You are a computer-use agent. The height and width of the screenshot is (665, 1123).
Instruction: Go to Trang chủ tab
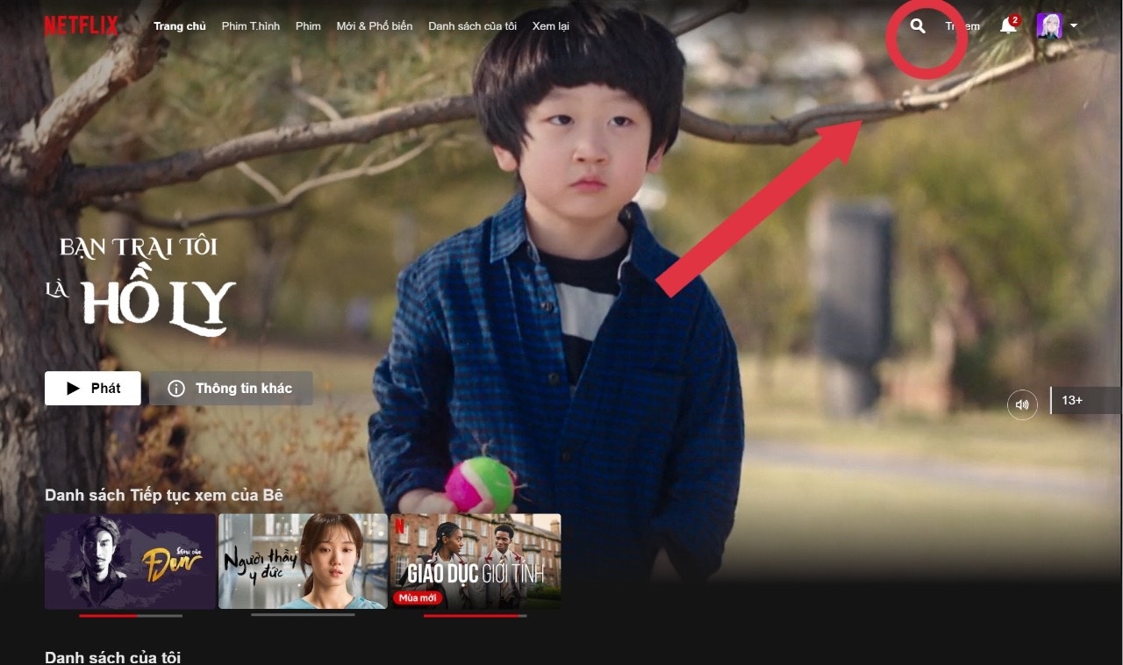point(180,26)
